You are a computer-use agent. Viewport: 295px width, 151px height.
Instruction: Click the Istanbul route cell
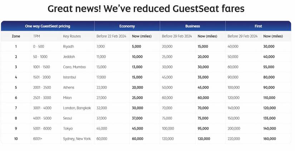[70, 77]
